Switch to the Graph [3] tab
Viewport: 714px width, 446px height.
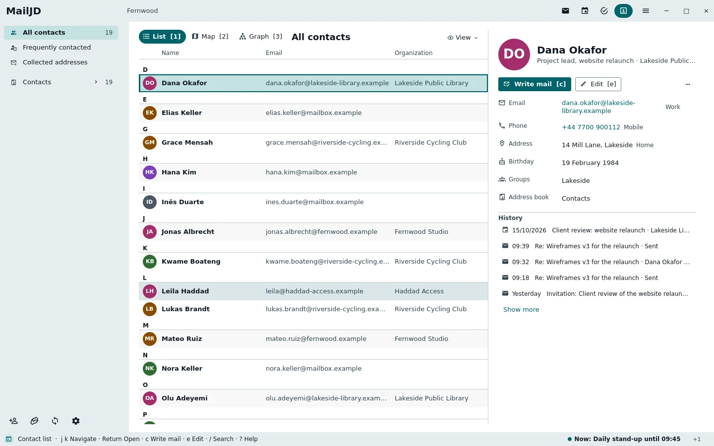pyautogui.click(x=261, y=37)
